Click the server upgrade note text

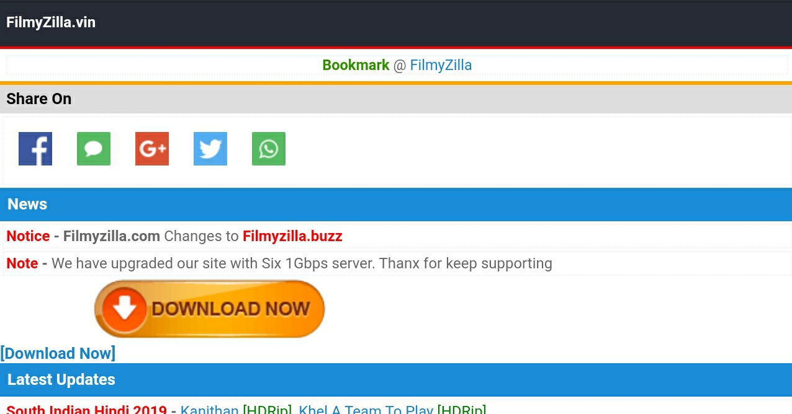click(302, 263)
